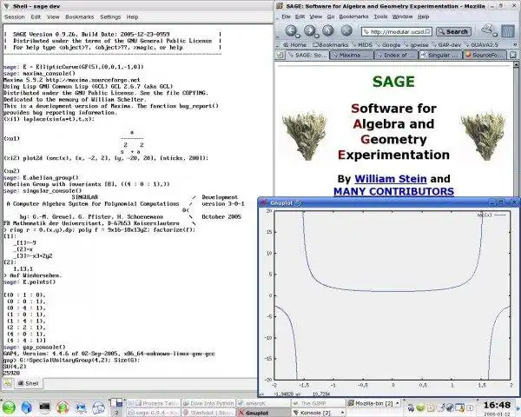Image resolution: width=521 pixels, height=417 pixels.
Task: Open new tab button left of tabs
Action: pyautogui.click(x=280, y=55)
